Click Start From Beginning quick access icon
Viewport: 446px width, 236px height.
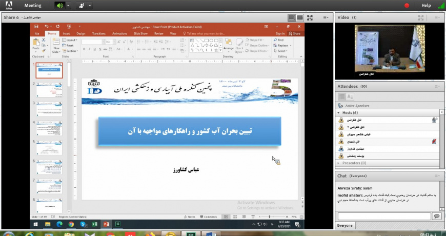pyautogui.click(x=69, y=27)
